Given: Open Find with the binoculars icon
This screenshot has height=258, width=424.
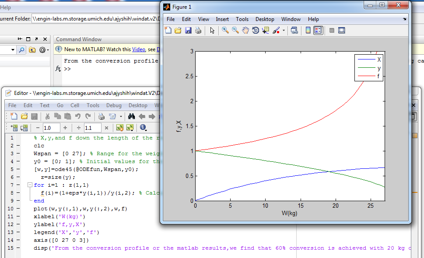Looking at the screenshot, I should point(131,116).
